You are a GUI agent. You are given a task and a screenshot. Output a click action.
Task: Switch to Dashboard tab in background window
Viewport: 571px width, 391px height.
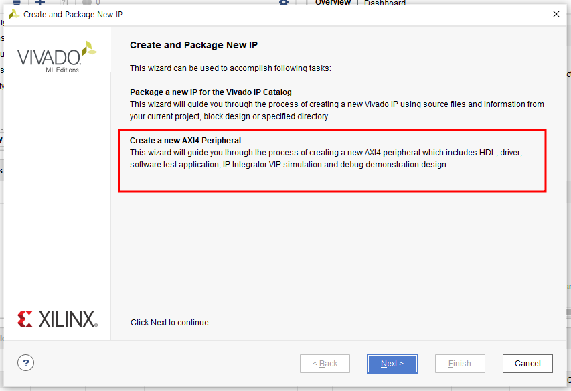click(384, 3)
